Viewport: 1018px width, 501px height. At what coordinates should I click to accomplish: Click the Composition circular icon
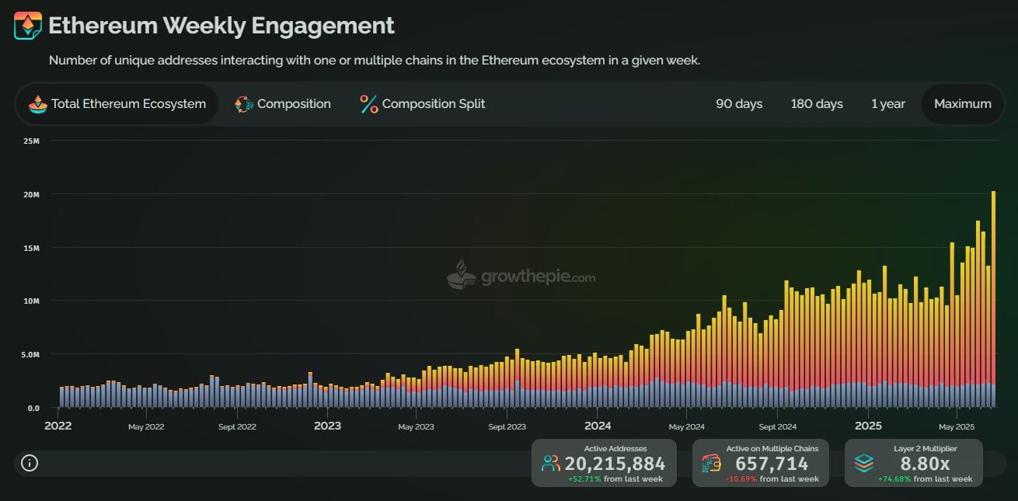pos(244,104)
